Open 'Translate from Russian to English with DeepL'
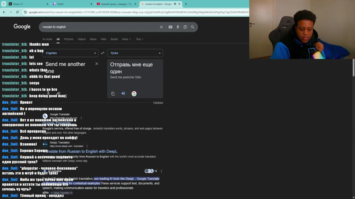 tap(80, 151)
